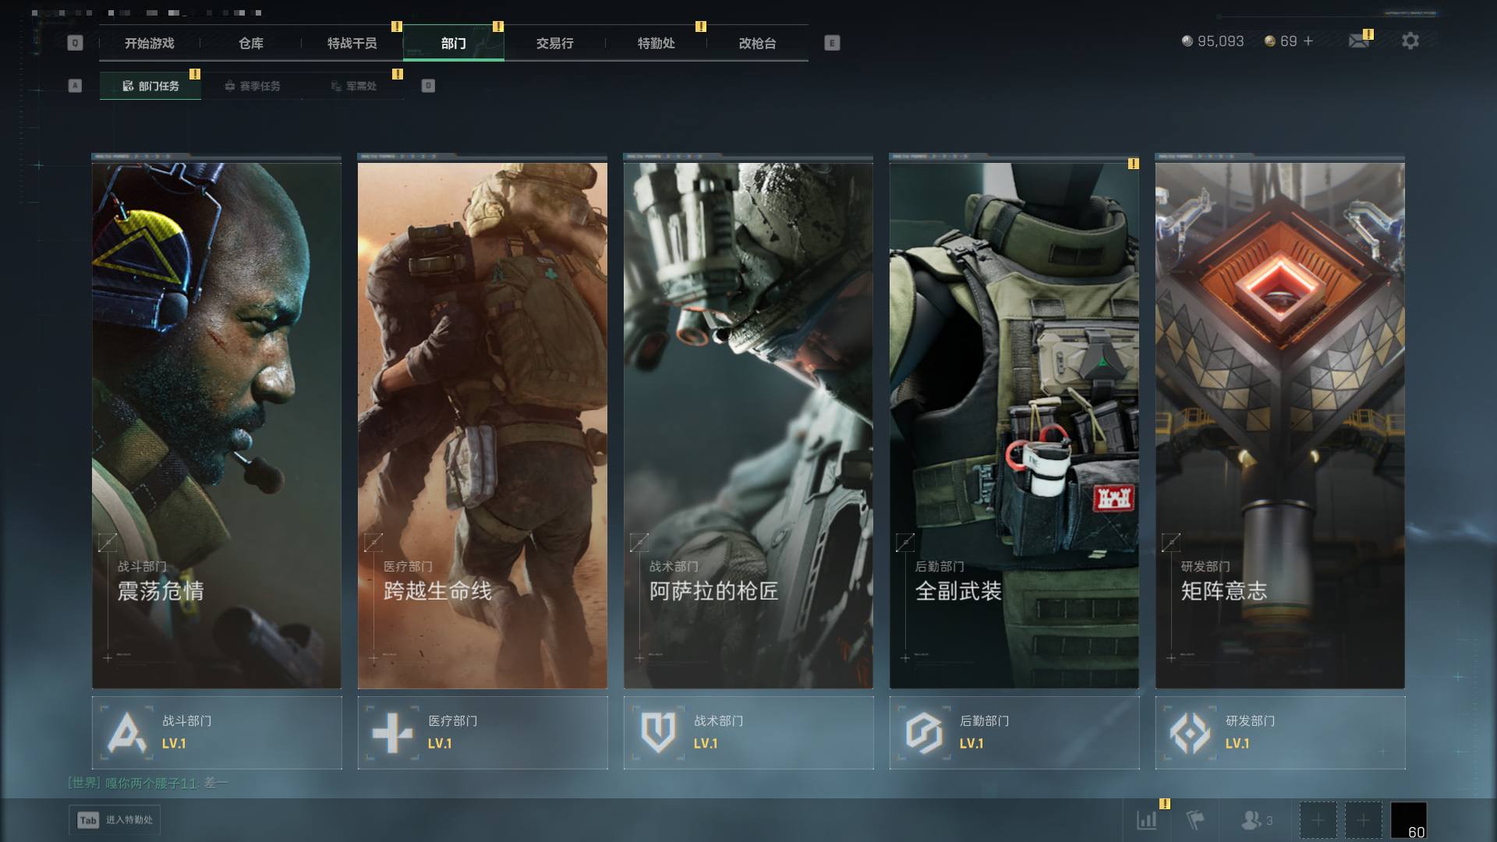The image size is (1497, 842).
Task: Open the 矩阵意志 research department card
Action: click(x=1280, y=425)
